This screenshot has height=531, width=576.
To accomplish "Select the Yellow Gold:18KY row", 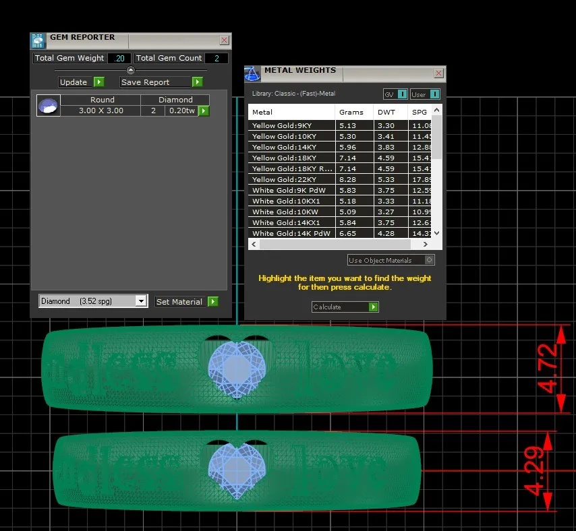I will click(340, 158).
